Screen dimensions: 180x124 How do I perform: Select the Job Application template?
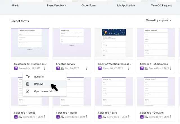click(126, 5)
